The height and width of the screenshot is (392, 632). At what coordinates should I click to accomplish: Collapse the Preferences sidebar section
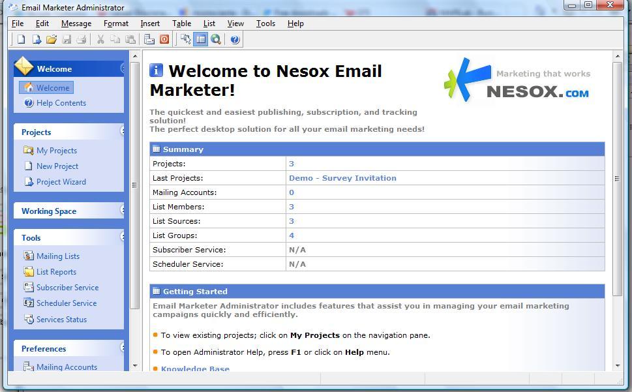click(123, 347)
